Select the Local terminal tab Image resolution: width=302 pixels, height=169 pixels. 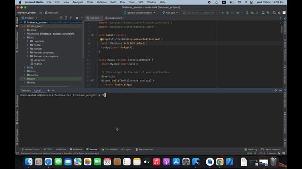tap(37, 91)
